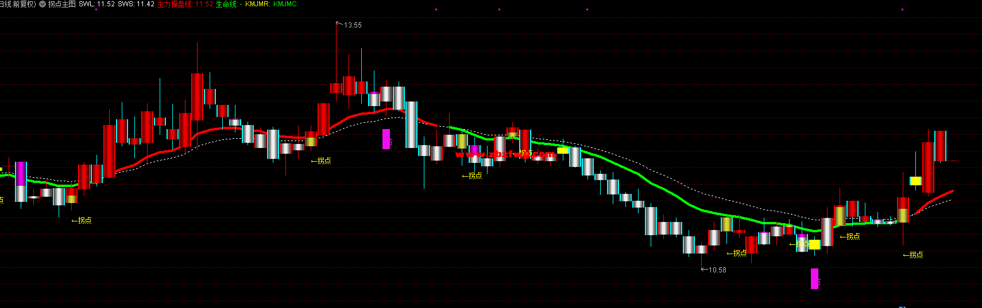The width and height of the screenshot is (982, 308).
Task: Select the magenta signal bar below the peak
Action: click(386, 139)
